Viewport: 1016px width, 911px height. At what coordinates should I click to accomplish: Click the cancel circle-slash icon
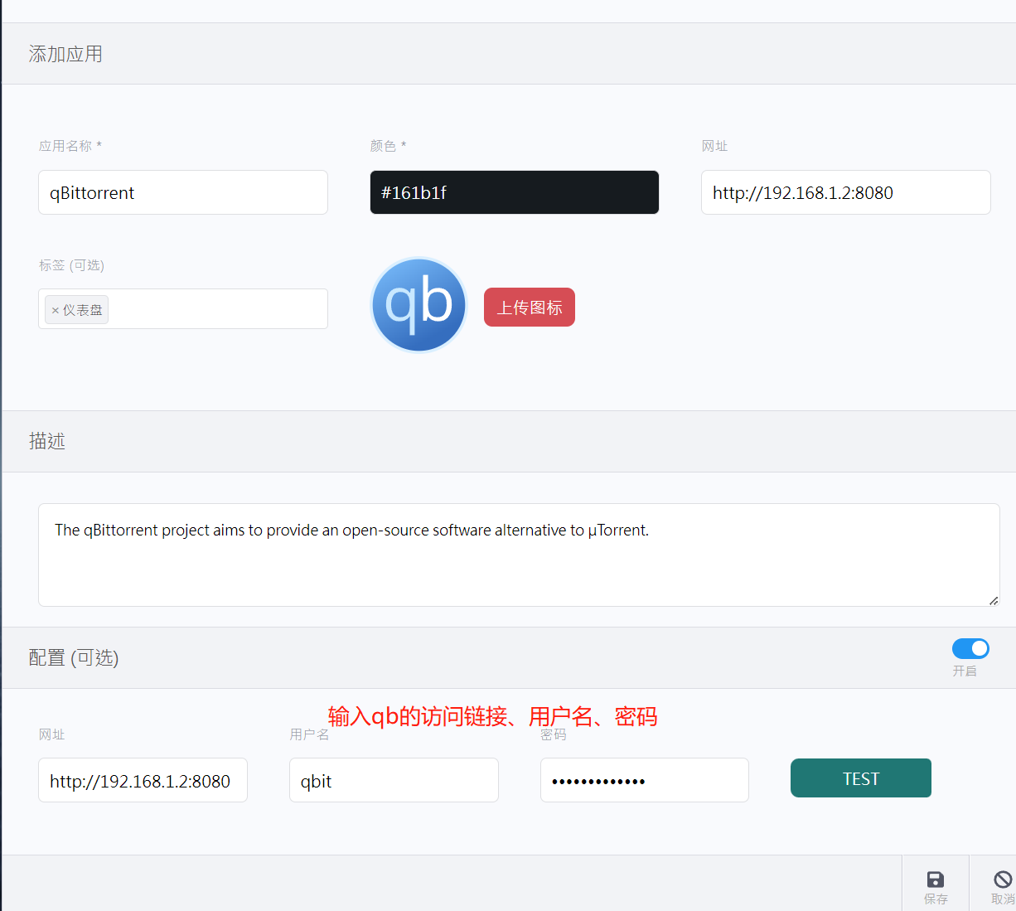click(1003, 880)
